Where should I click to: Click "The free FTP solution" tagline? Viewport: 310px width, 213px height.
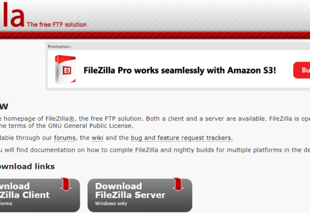click(57, 24)
